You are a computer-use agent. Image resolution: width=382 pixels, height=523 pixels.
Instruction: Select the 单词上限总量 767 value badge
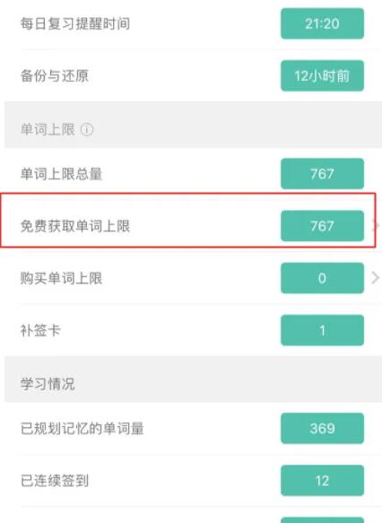coord(322,173)
